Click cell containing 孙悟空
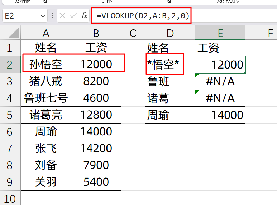Image resolution: width=277 pixels, height=205 pixels. pyautogui.click(x=46, y=65)
